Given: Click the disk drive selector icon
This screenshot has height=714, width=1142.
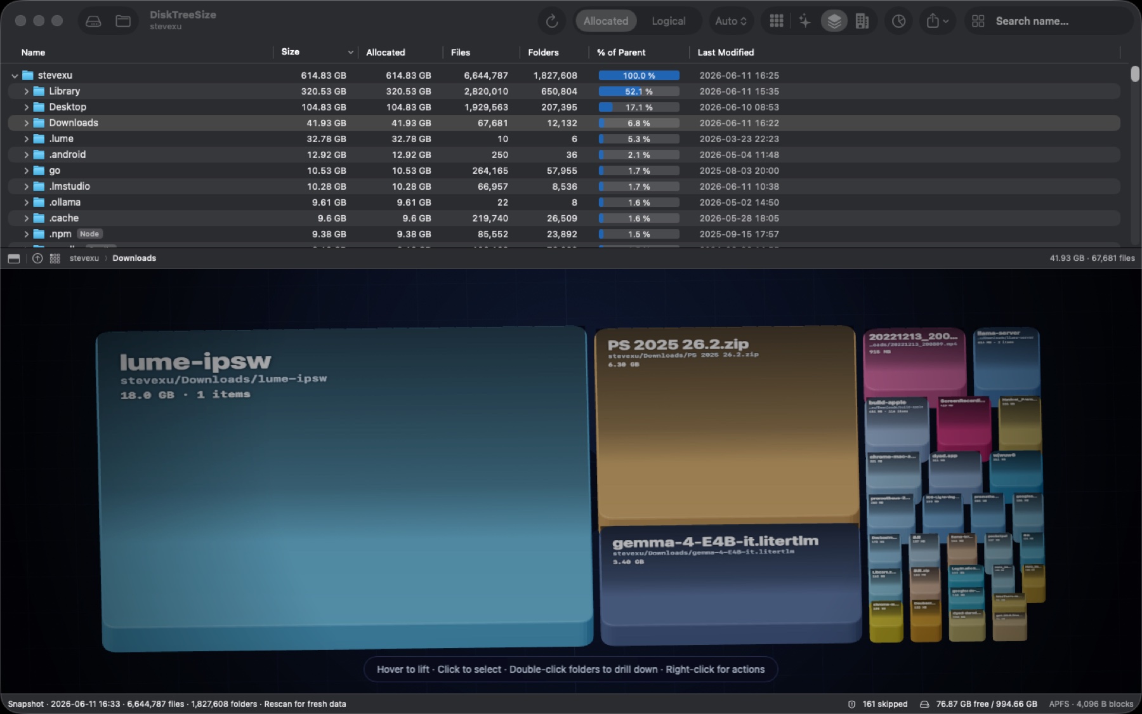Looking at the screenshot, I should point(93,21).
